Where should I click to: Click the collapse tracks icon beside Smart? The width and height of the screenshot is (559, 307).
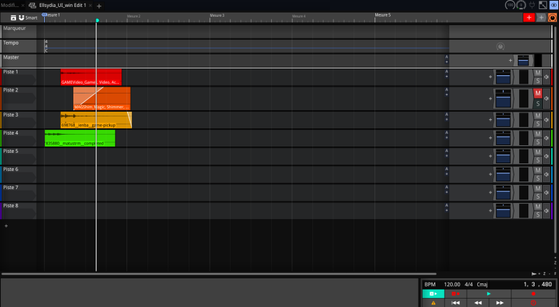[13, 17]
